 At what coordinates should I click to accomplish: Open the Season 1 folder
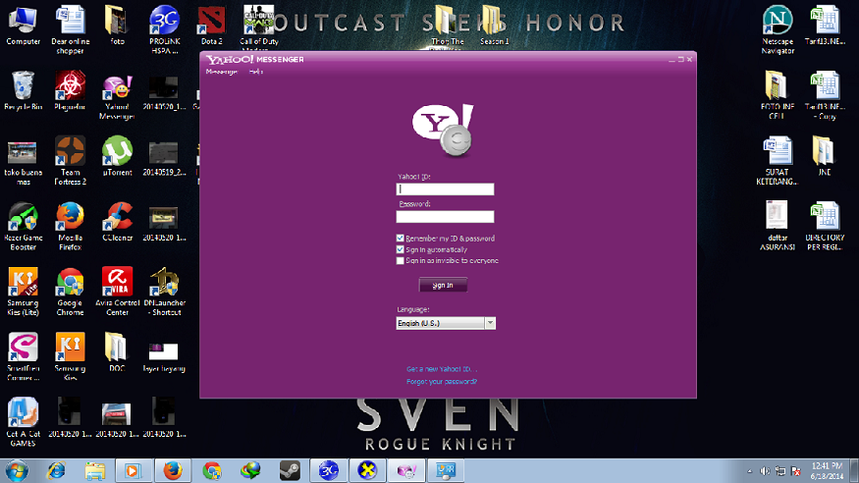pos(494,25)
